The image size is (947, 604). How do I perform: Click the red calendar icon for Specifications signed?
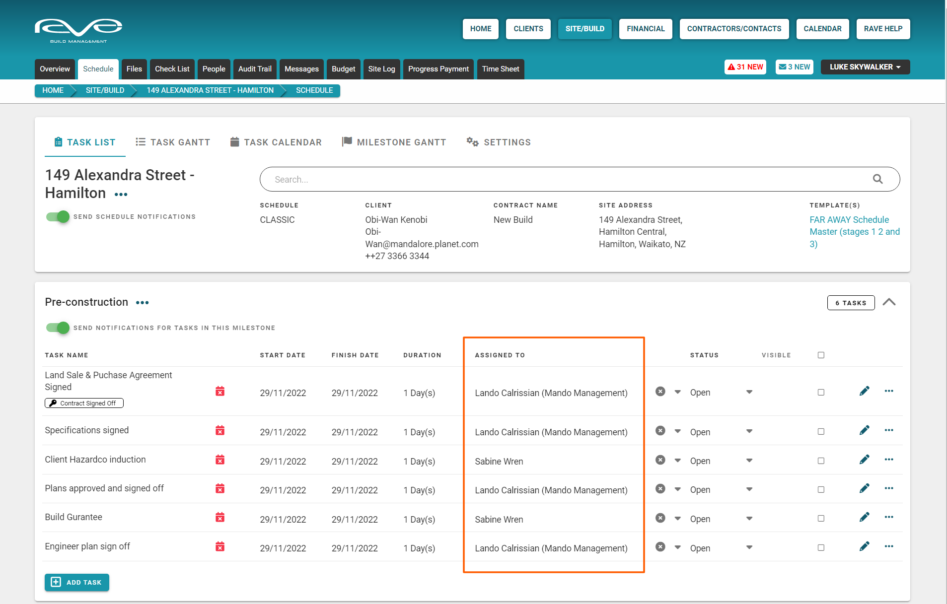coord(220,431)
